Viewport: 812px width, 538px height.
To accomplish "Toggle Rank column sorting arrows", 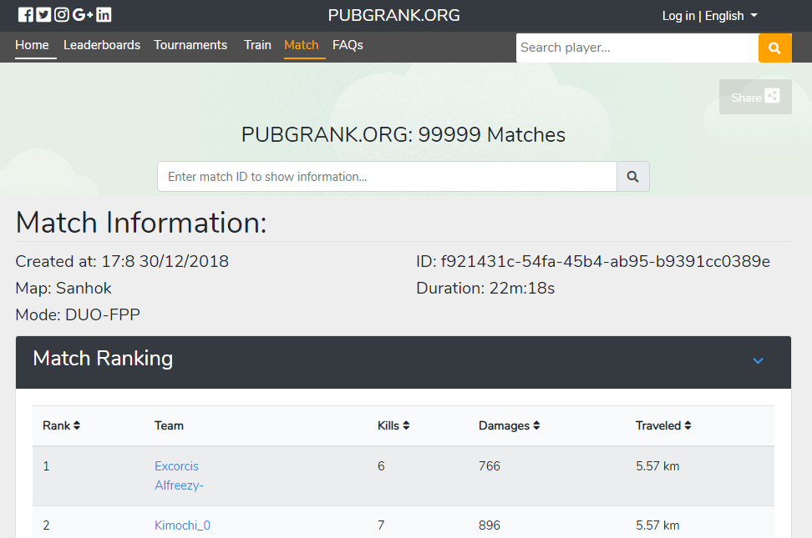I will click(74, 425).
